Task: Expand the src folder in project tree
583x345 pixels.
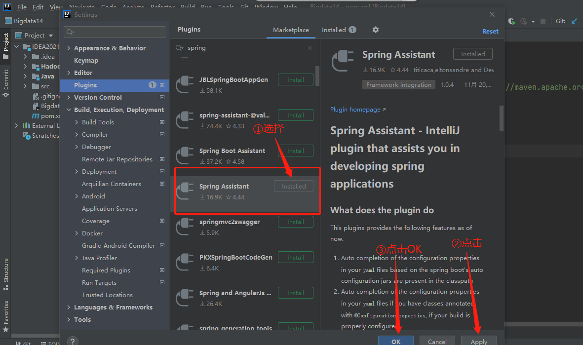Action: 25,86
